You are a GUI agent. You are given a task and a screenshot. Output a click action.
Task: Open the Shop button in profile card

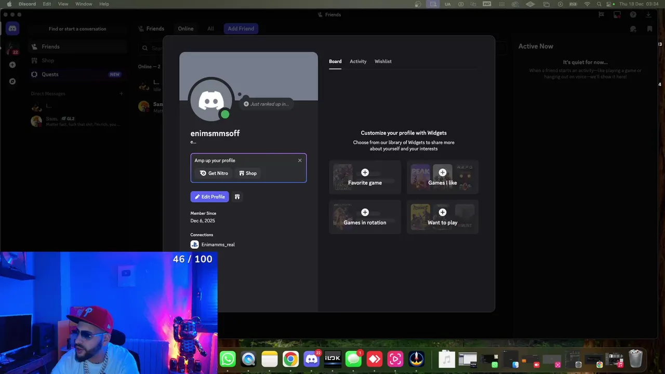pos(248,173)
